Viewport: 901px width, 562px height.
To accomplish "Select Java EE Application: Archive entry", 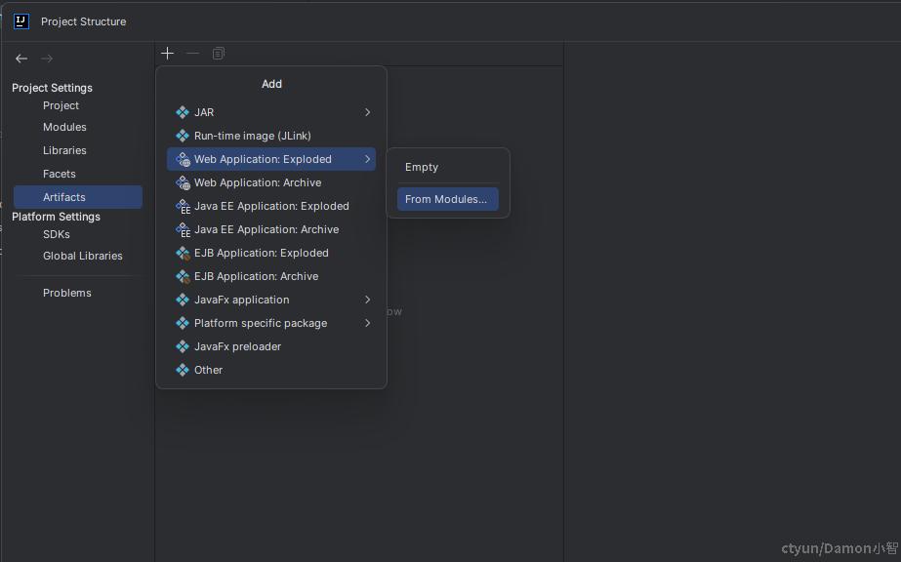I will 271,229.
